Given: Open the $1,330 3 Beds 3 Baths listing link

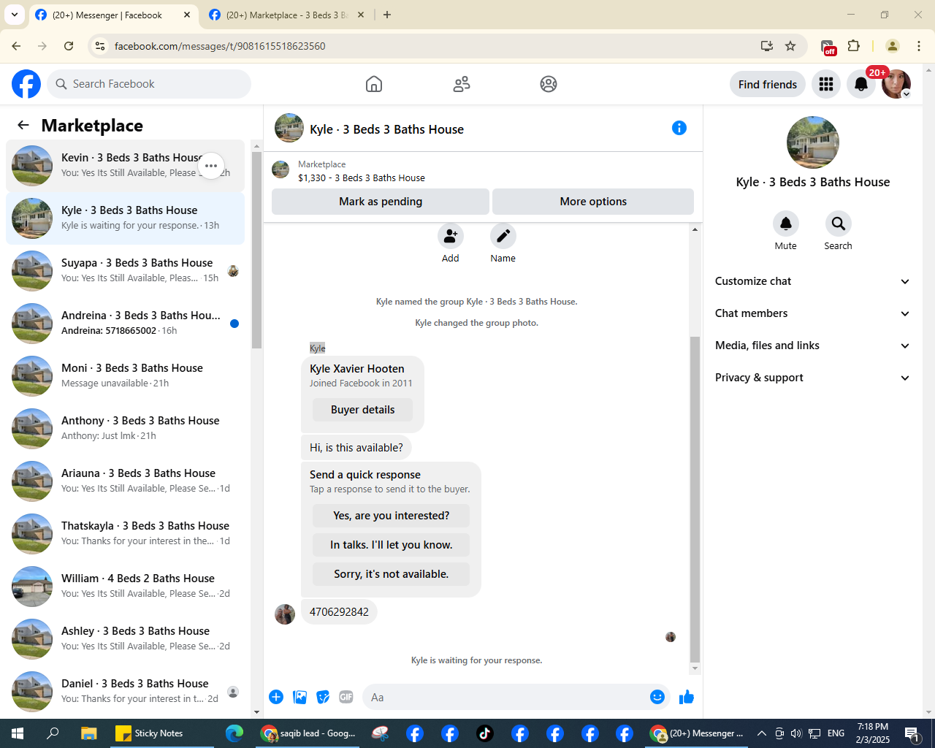Looking at the screenshot, I should click(361, 178).
